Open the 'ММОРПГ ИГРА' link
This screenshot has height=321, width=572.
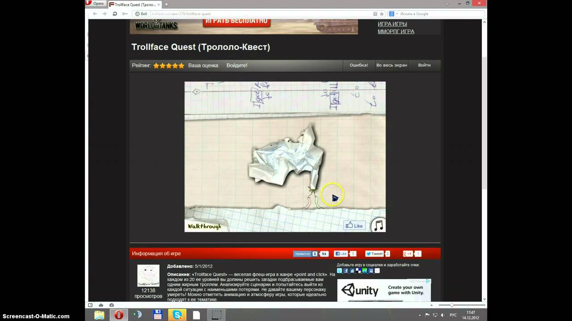coord(396,32)
